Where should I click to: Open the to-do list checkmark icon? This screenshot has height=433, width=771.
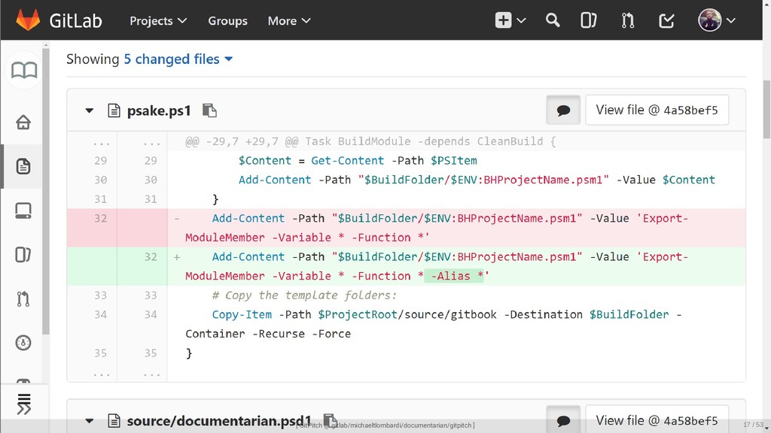[x=666, y=20]
